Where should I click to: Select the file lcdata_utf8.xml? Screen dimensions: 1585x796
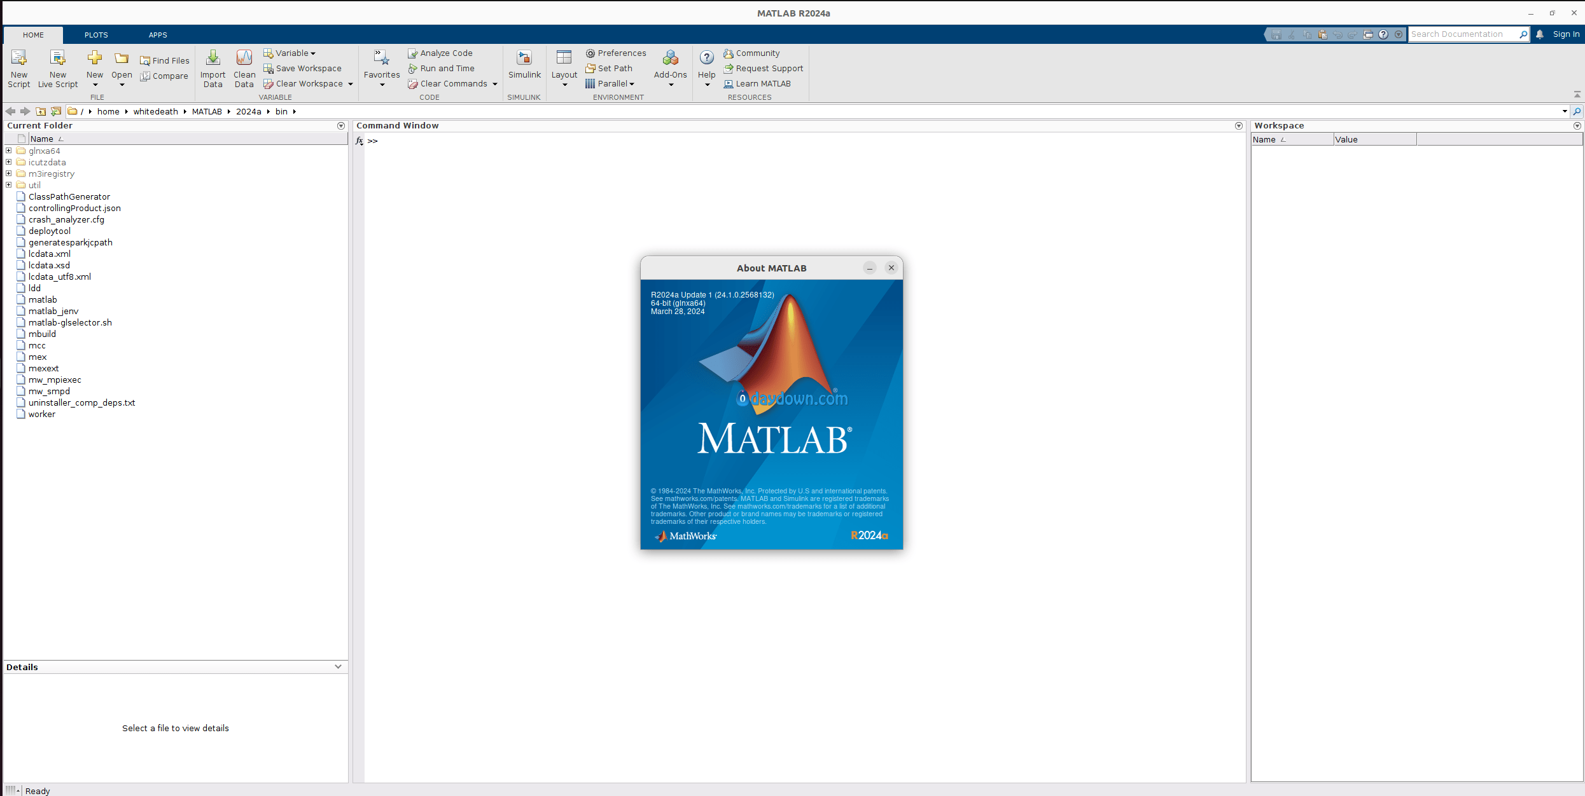click(59, 277)
